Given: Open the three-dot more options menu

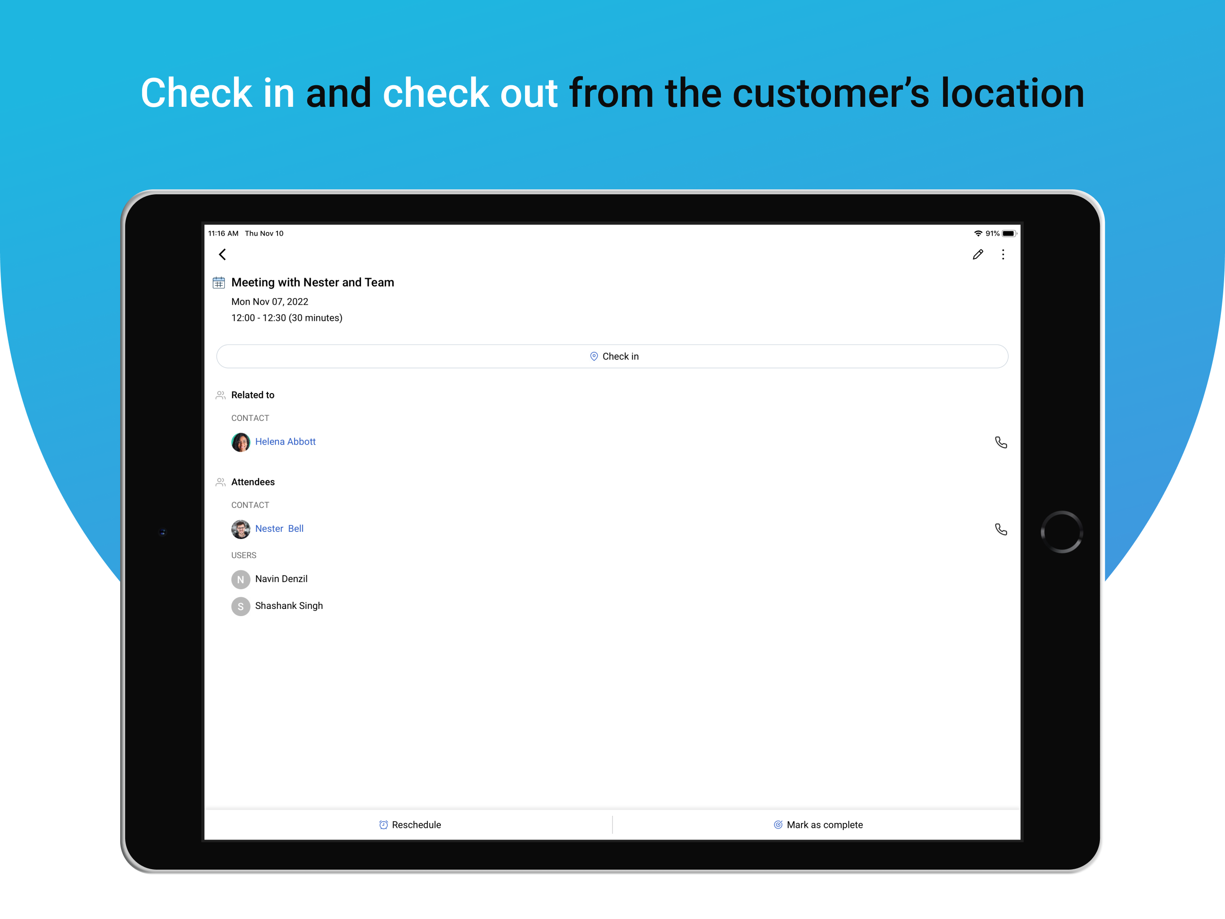Looking at the screenshot, I should click(x=1003, y=254).
